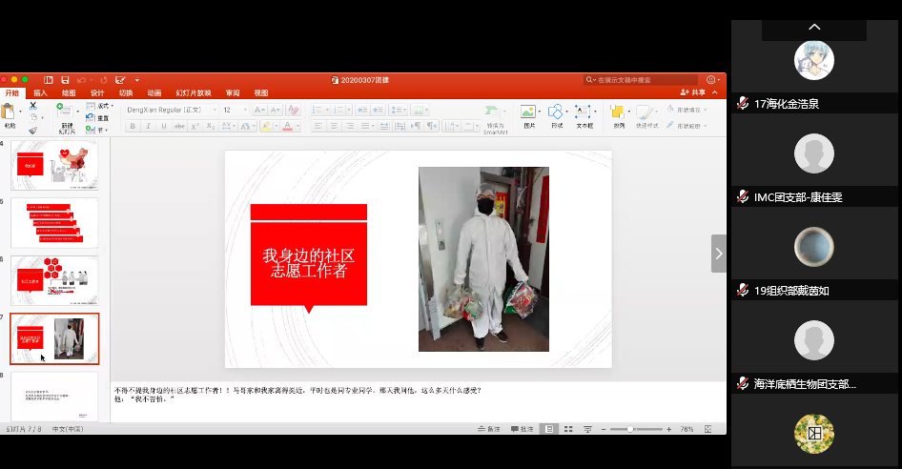
Task: Click the Share (共享) button
Action: click(694, 92)
